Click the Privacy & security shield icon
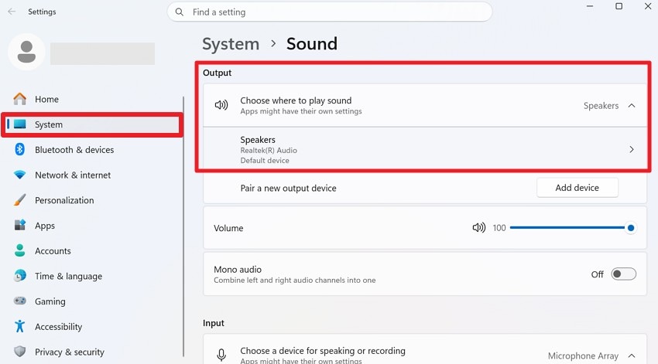Screen dimensions: 658x364 click(x=19, y=351)
